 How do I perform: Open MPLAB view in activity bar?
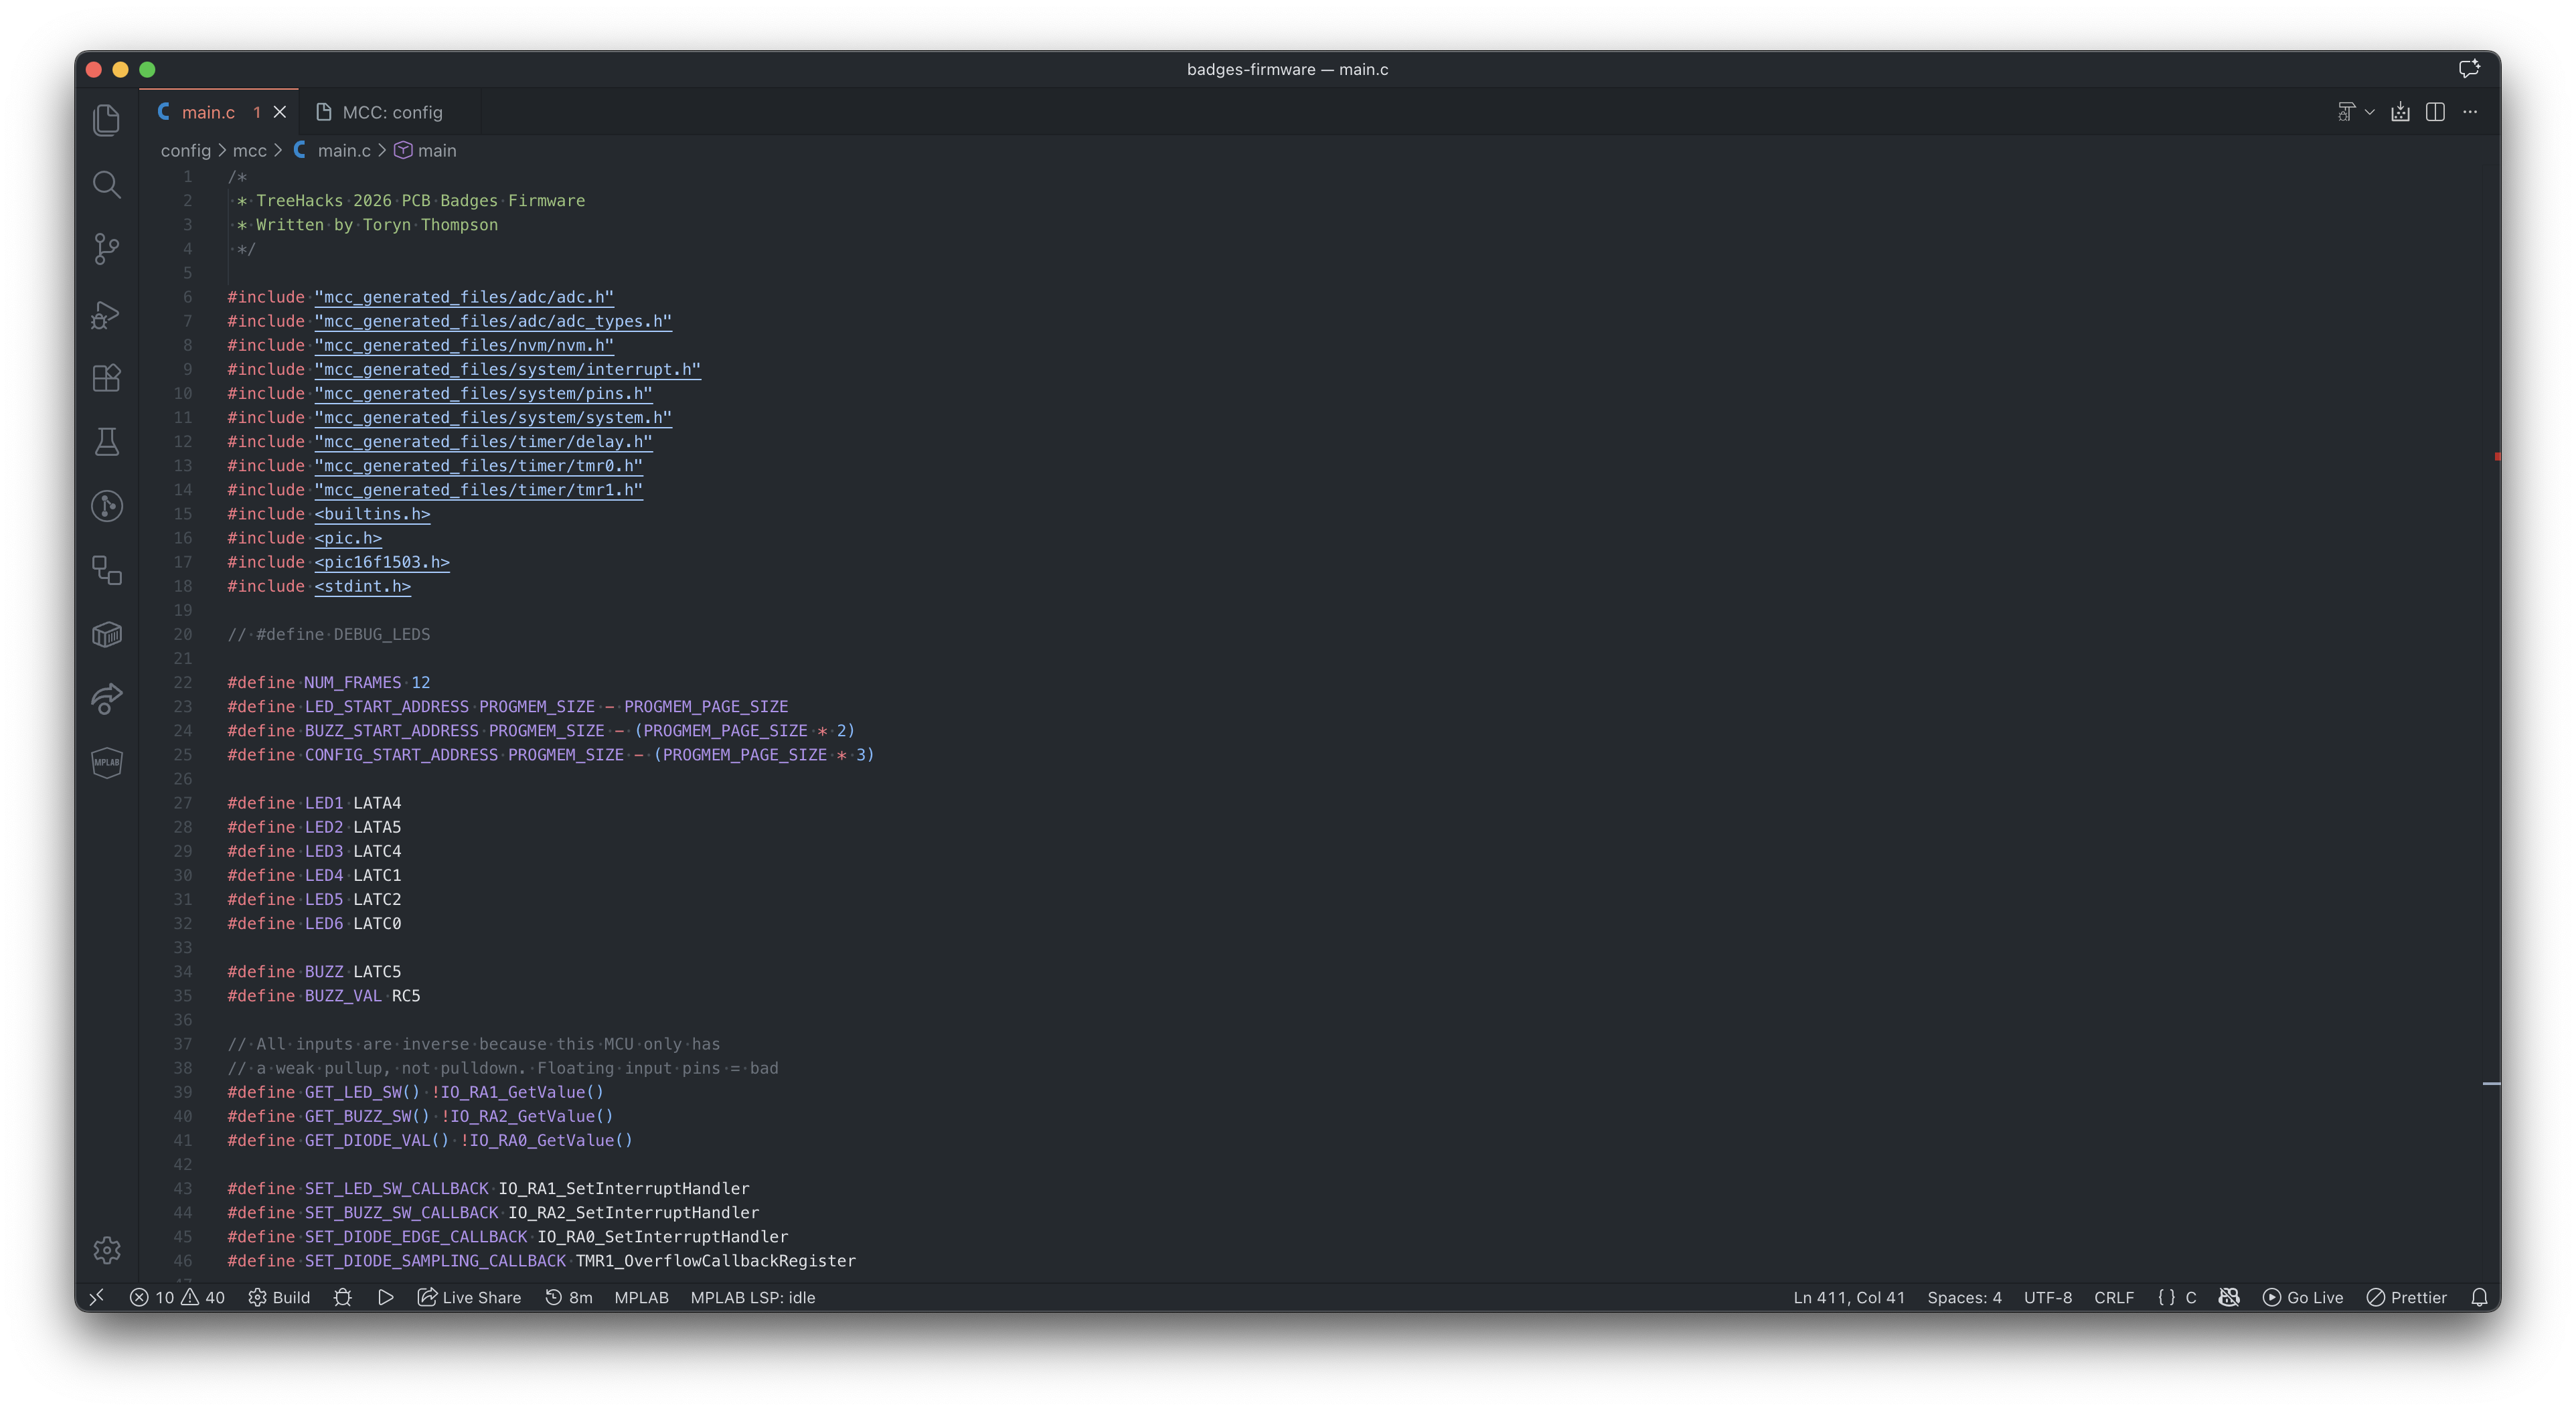[106, 763]
